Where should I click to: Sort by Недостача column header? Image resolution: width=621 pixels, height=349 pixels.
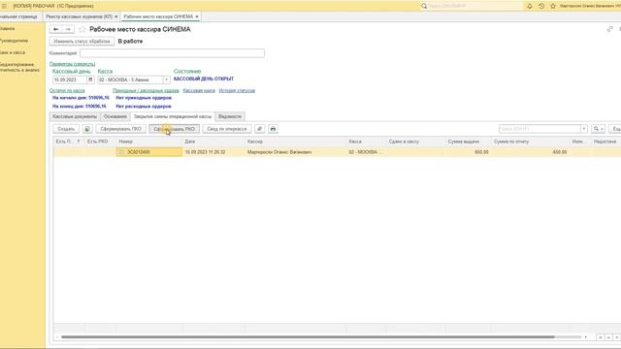click(605, 142)
